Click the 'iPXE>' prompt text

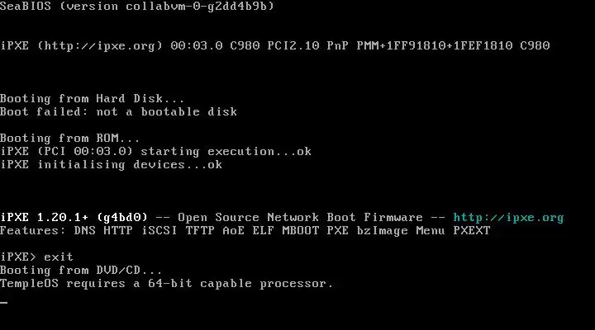(18, 257)
